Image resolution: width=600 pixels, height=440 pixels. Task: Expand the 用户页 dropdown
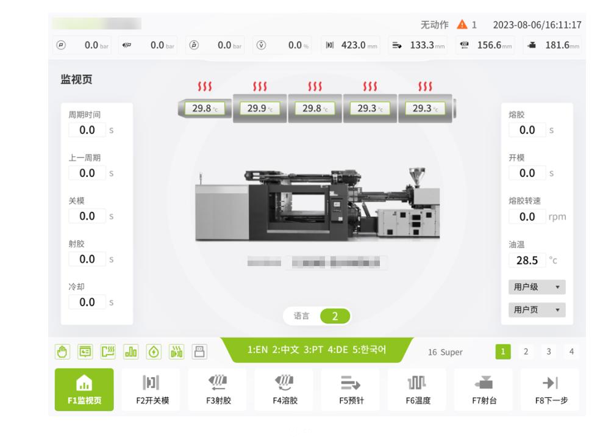click(x=537, y=310)
